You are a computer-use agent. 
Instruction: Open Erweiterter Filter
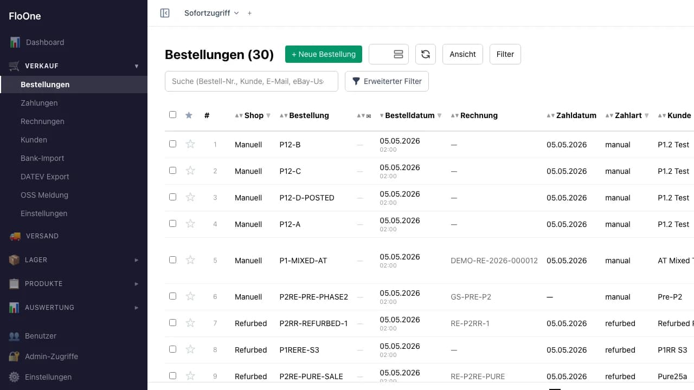click(387, 81)
